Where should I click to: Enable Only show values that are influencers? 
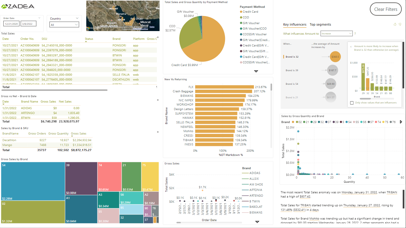[x=352, y=103]
